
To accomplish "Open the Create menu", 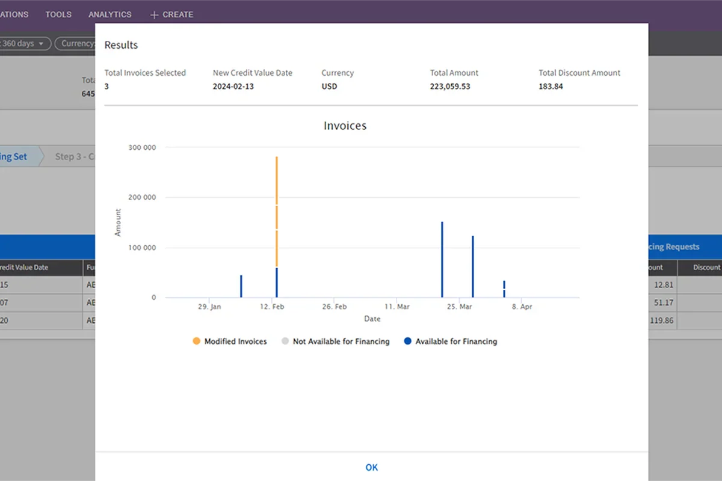I will [171, 14].
